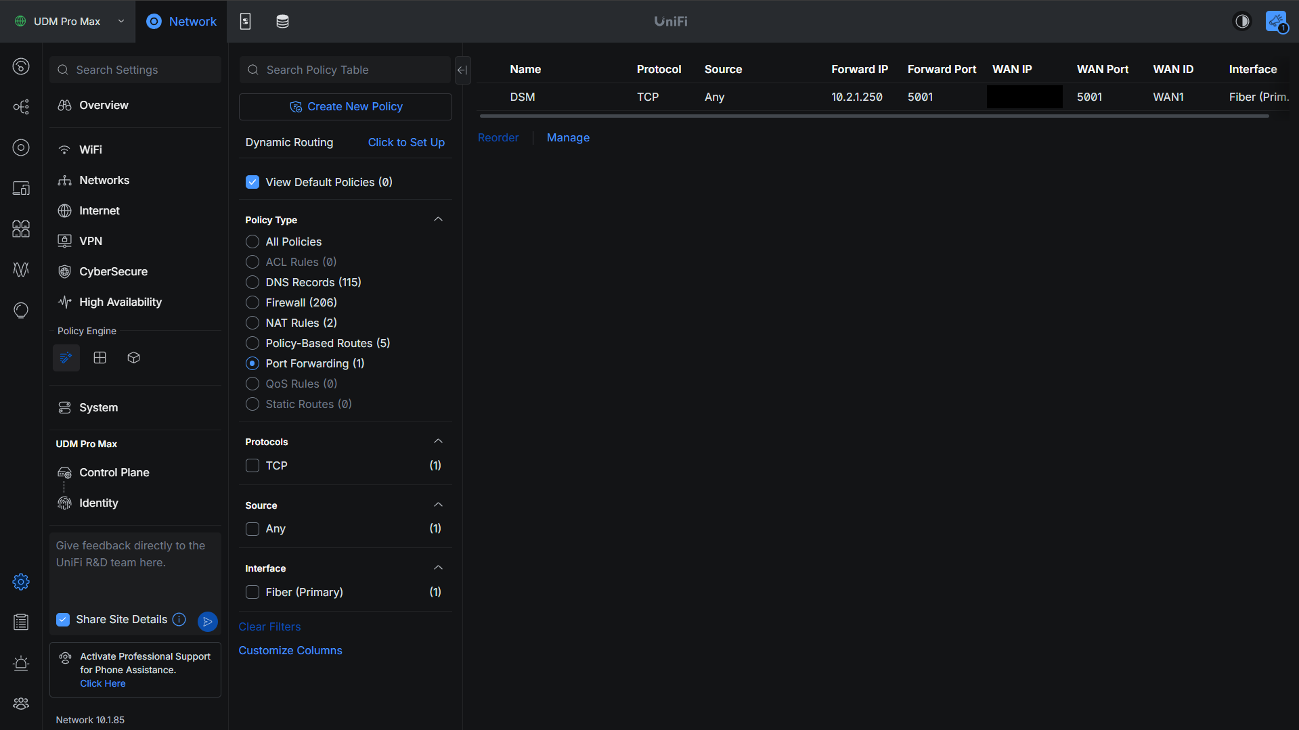Viewport: 1299px width, 730px height.
Task: Click the Reorder link under the table
Action: pyautogui.click(x=498, y=137)
